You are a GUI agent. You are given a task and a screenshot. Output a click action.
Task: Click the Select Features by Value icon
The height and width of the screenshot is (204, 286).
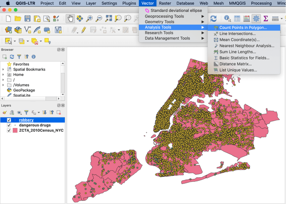click(21, 41)
